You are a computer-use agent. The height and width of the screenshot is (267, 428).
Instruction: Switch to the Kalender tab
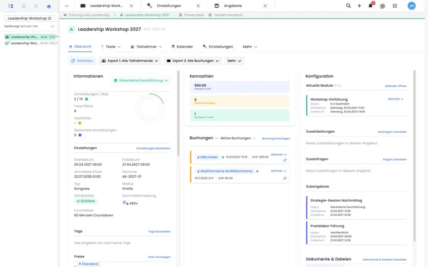182,47
